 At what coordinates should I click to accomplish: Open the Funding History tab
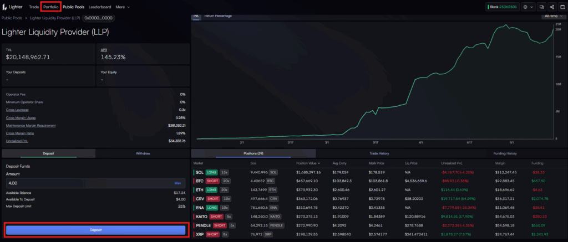505,153
